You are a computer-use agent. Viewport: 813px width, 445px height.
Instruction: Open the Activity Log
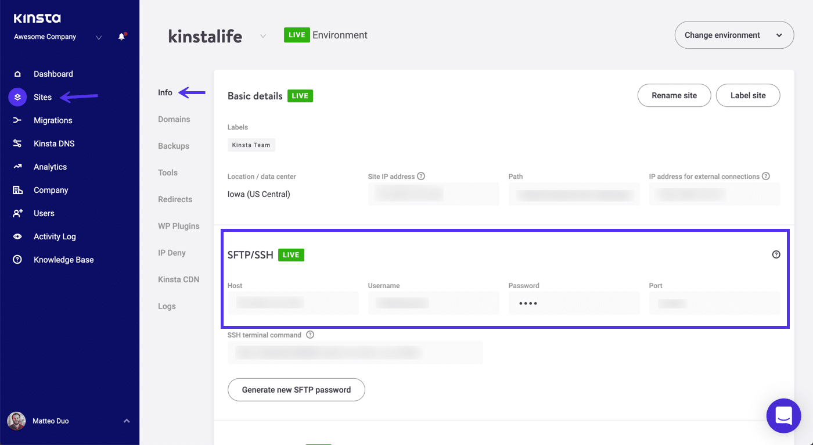[x=53, y=236]
